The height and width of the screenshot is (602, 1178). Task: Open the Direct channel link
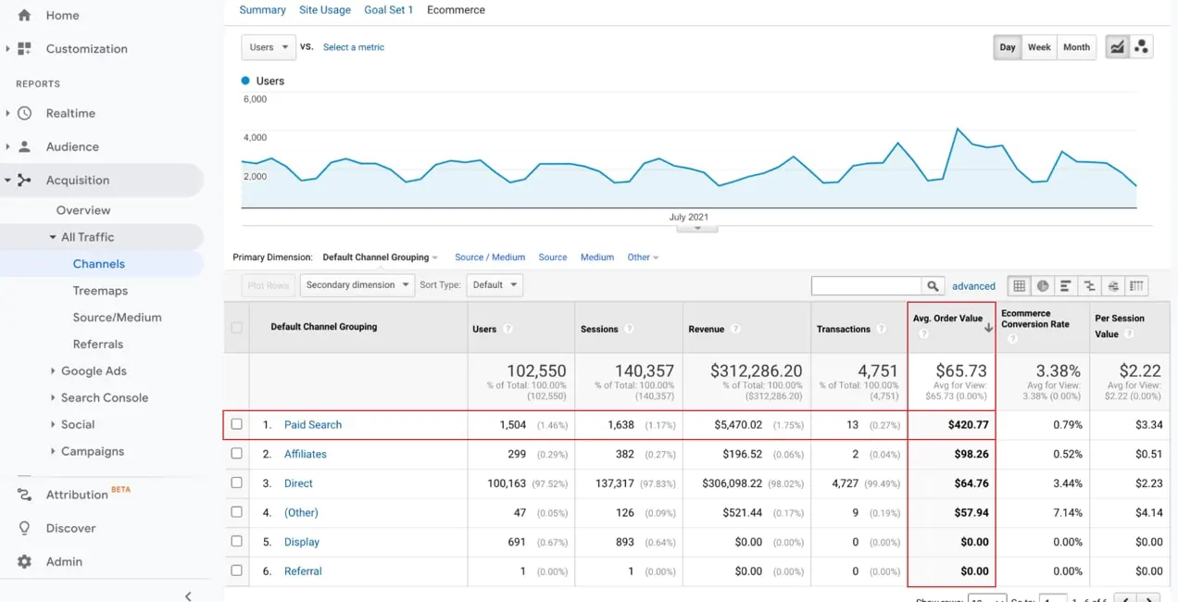pos(298,483)
